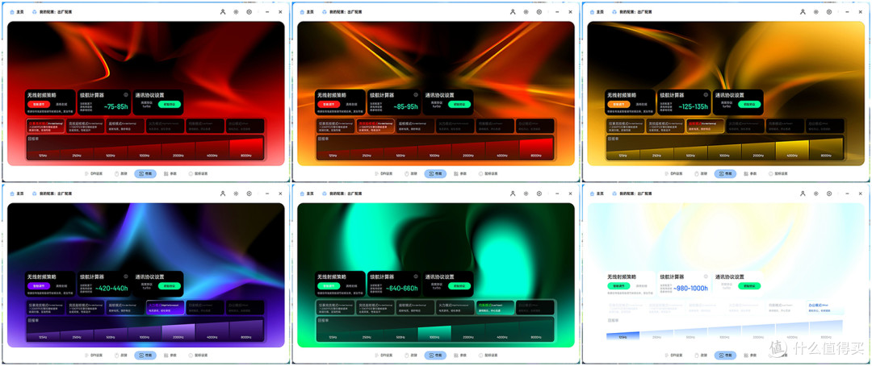
Task: Switch to DPI设置 tab in the ~980-1000h window
Action: [x=673, y=355]
